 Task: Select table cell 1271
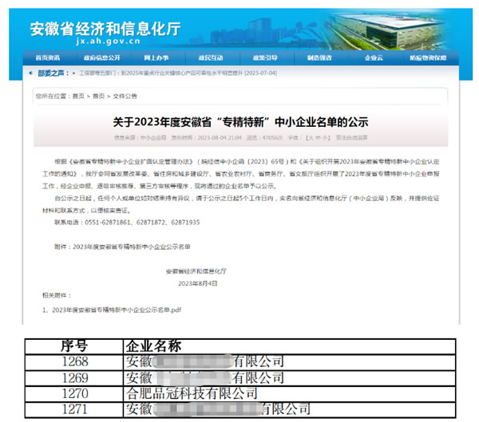pyautogui.click(x=75, y=409)
